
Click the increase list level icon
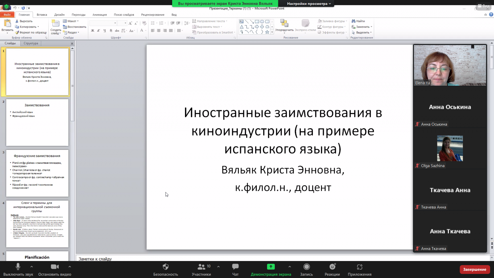[x=178, y=23]
